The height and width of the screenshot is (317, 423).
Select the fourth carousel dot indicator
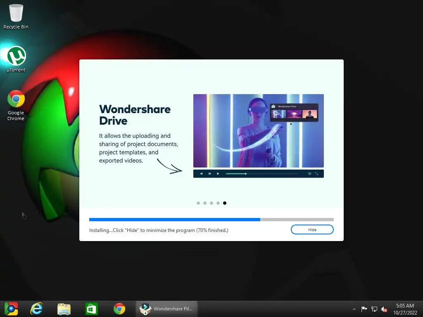218,203
